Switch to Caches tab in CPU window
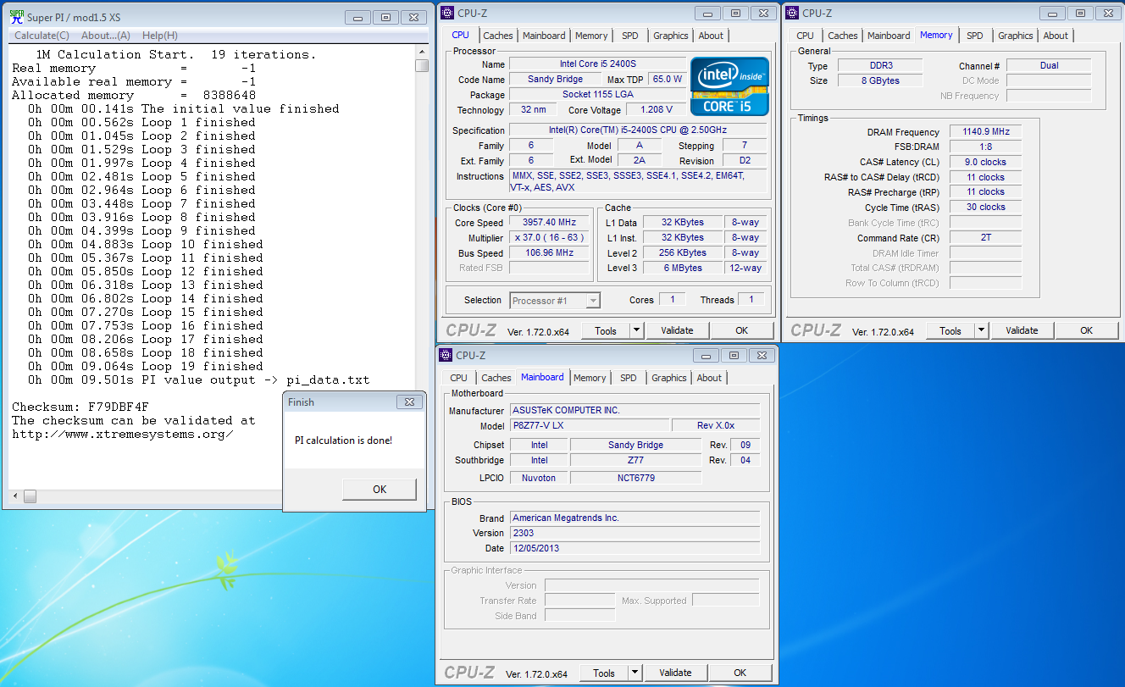 coord(497,36)
